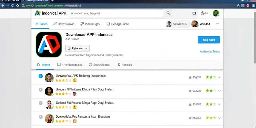
Task: Bookmark page using the star icon
Action: click(x=238, y=5)
